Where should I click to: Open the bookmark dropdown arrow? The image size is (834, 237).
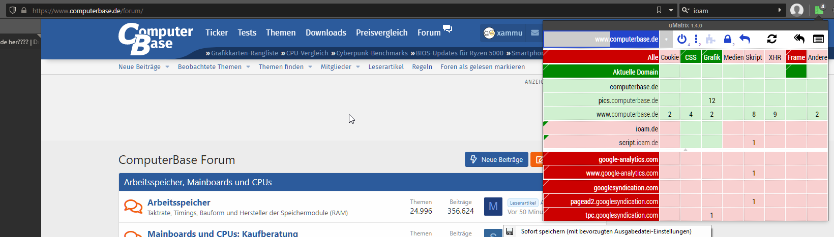(x=671, y=10)
